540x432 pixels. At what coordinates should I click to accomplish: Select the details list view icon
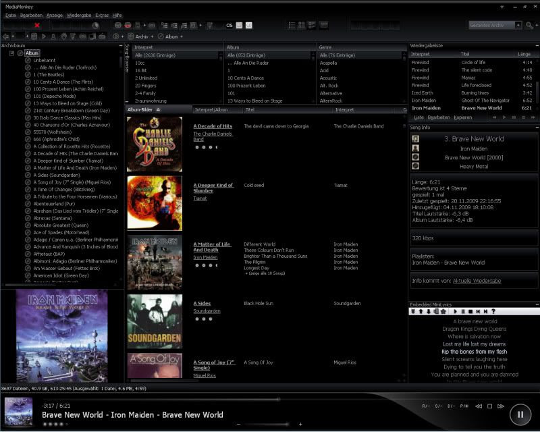click(x=292, y=25)
